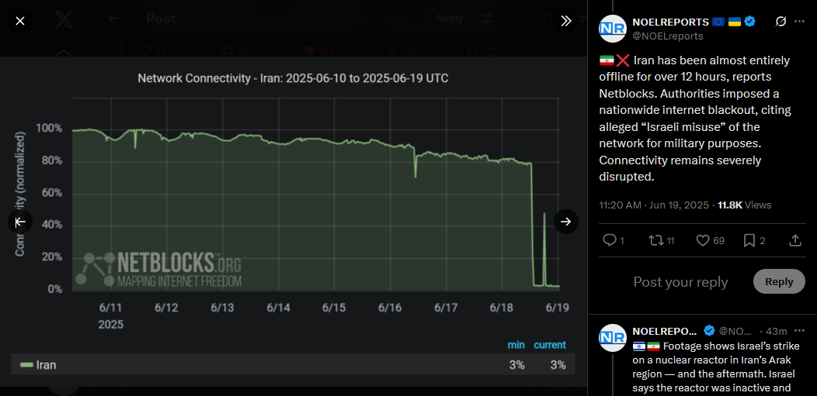Click the X logo in the background
The width and height of the screenshot is (817, 396).
coord(64,19)
